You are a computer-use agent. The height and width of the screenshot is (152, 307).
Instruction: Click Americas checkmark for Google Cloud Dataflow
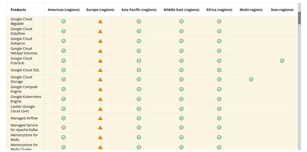[x=64, y=31]
